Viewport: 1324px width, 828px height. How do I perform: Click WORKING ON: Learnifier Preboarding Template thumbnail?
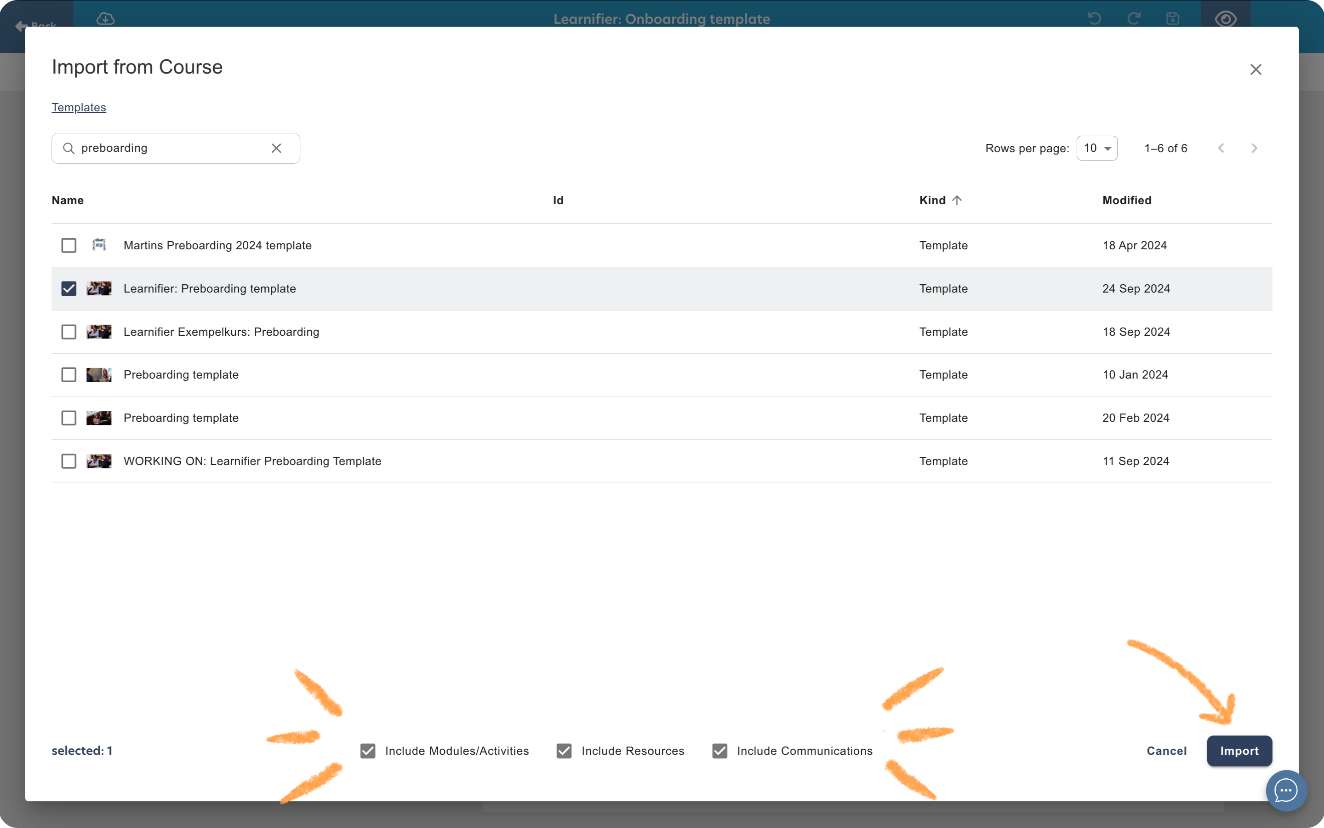[x=99, y=461]
